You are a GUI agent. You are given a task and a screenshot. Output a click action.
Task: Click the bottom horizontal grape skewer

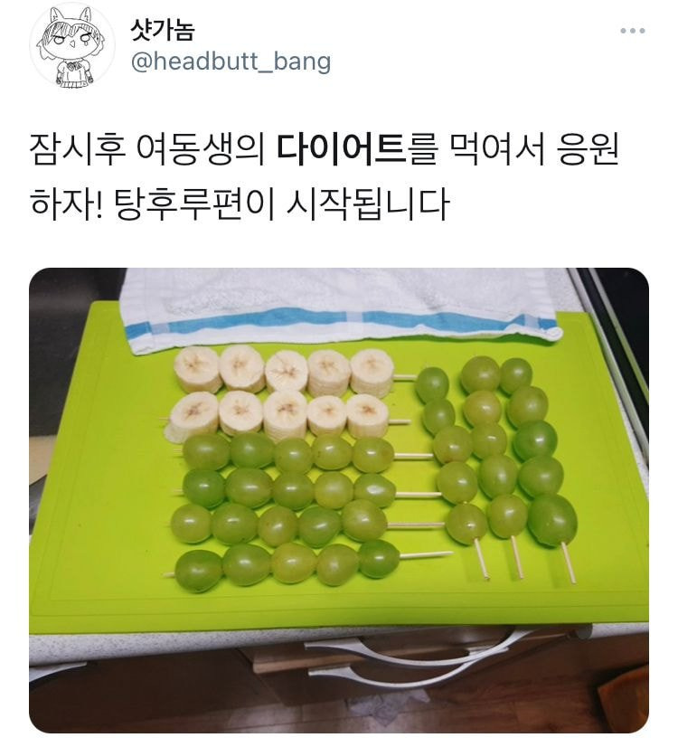[x=307, y=565]
